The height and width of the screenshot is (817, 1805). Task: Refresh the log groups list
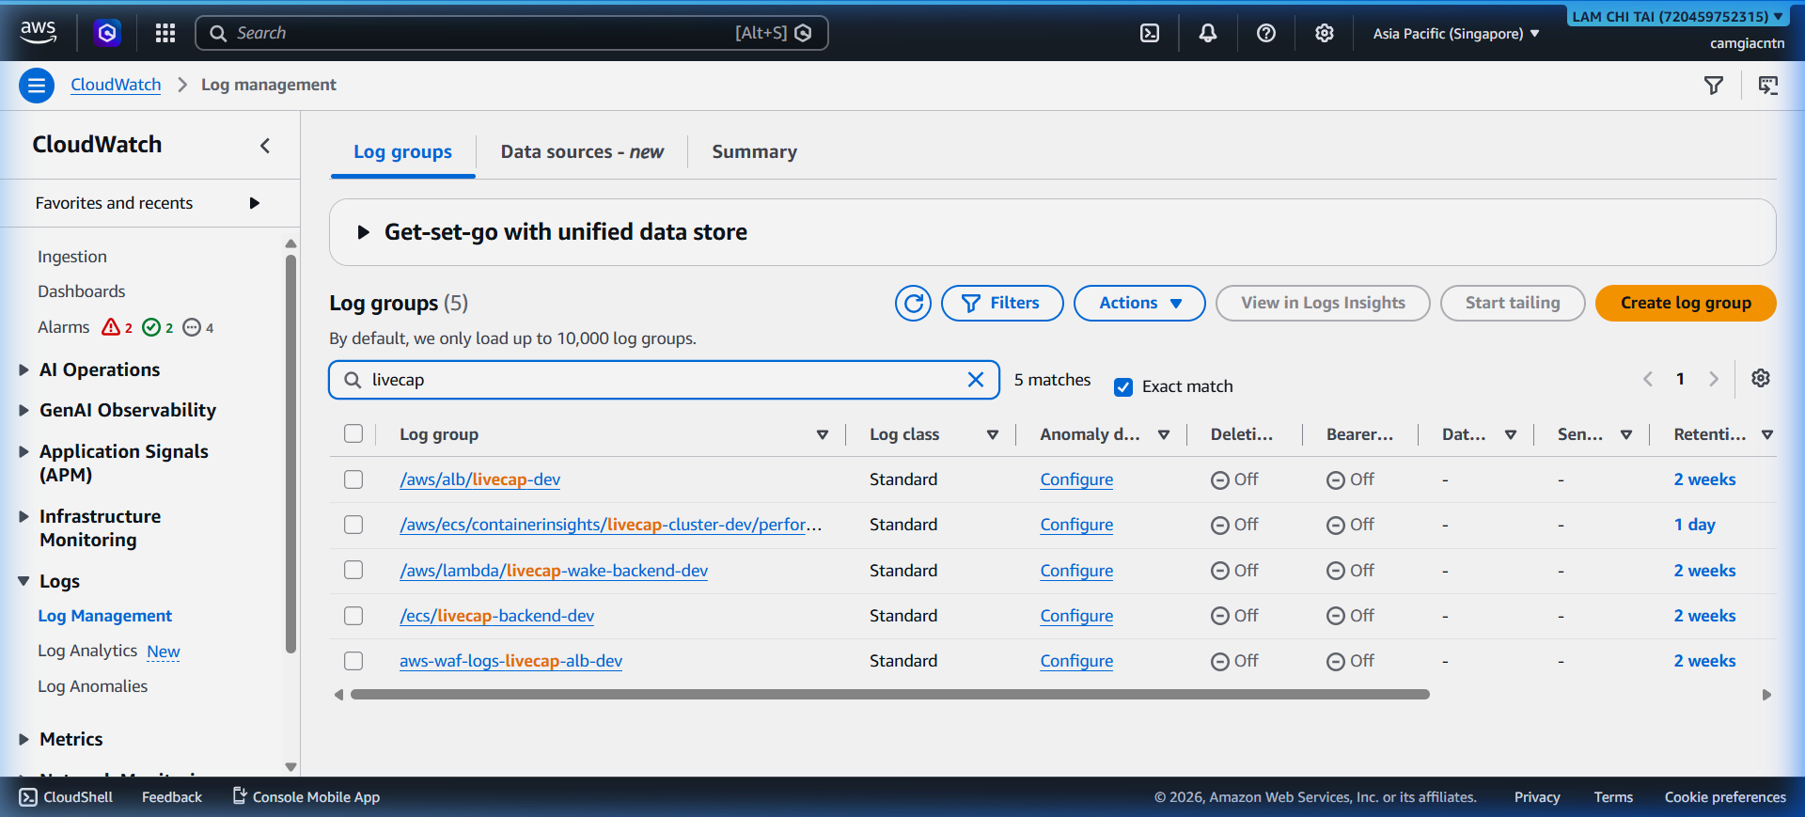point(913,303)
